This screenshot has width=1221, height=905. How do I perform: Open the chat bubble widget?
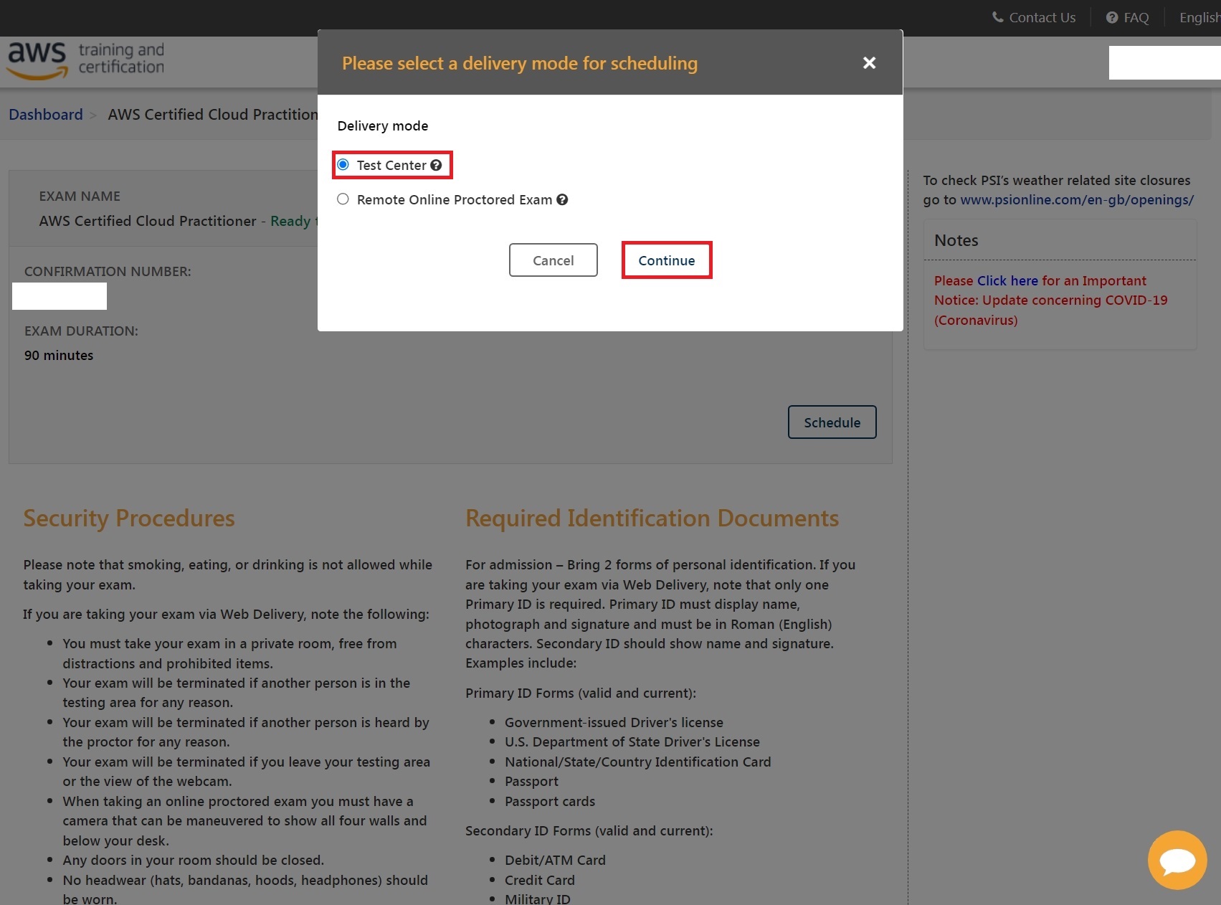pos(1177,860)
